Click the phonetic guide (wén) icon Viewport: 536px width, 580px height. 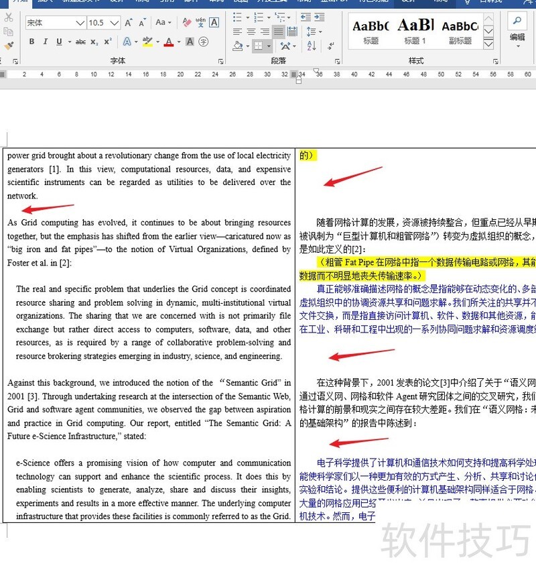coord(200,23)
